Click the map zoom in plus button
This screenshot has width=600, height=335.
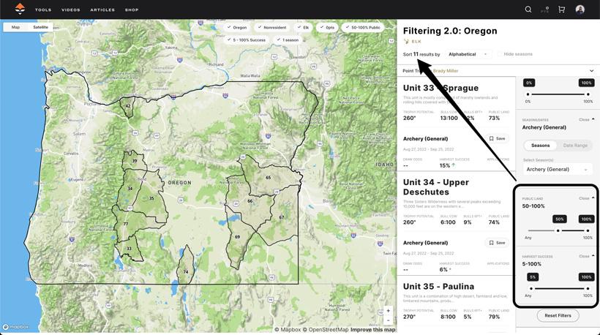(388, 311)
